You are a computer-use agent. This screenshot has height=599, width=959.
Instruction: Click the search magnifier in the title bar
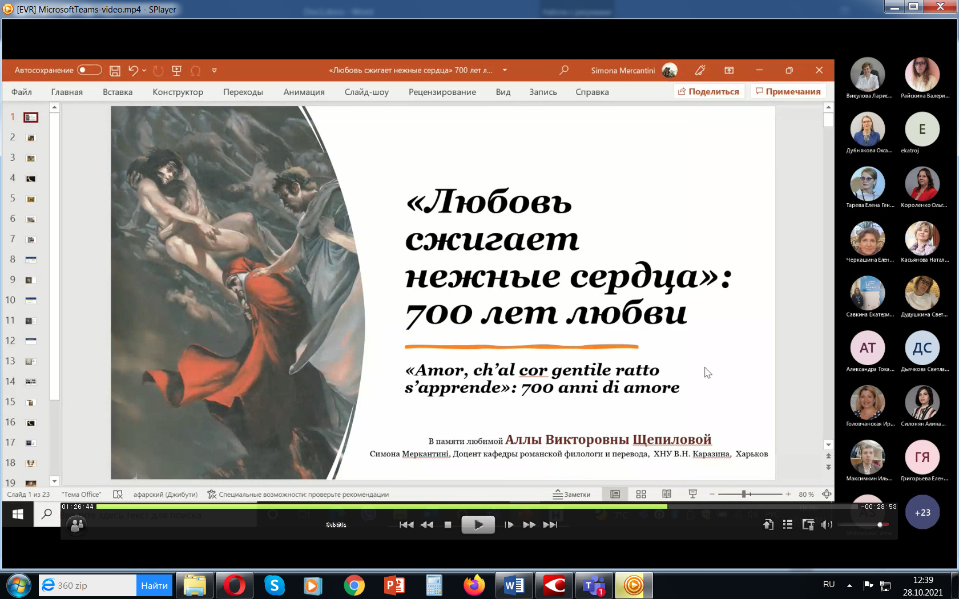[564, 70]
